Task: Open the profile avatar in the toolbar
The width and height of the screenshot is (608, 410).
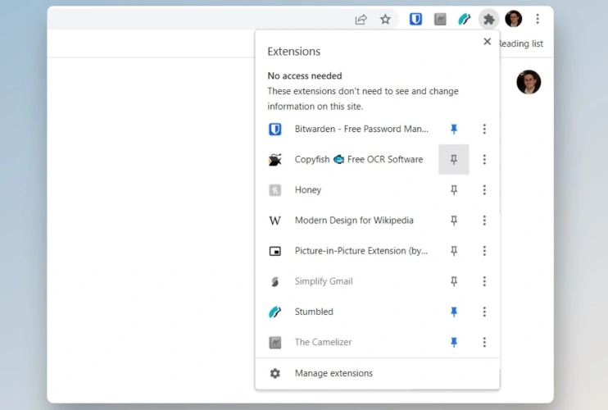Action: [514, 19]
